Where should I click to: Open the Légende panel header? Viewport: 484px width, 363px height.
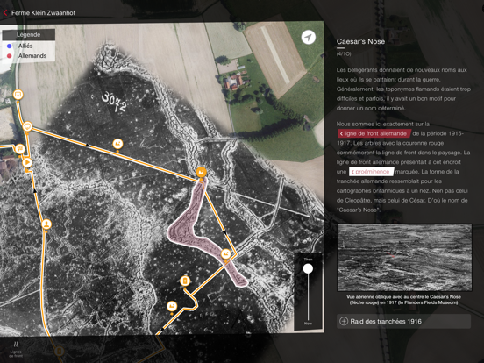tap(28, 34)
